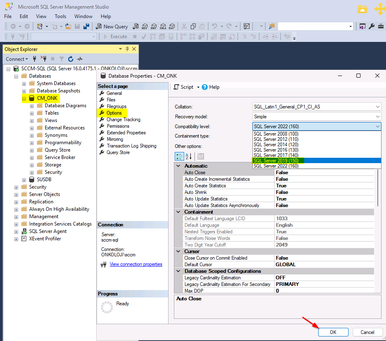Refresh the Object Explorer tree
The height and width of the screenshot is (341, 386).
click(x=71, y=59)
